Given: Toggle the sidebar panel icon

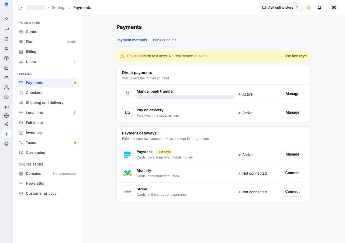Looking at the screenshot, I should [x=20, y=8].
